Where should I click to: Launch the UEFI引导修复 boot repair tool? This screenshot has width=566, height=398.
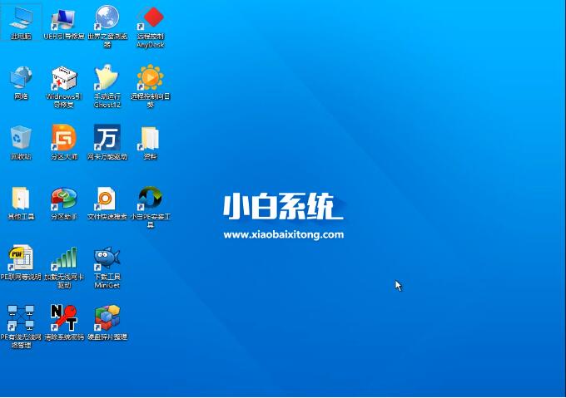pyautogui.click(x=63, y=18)
